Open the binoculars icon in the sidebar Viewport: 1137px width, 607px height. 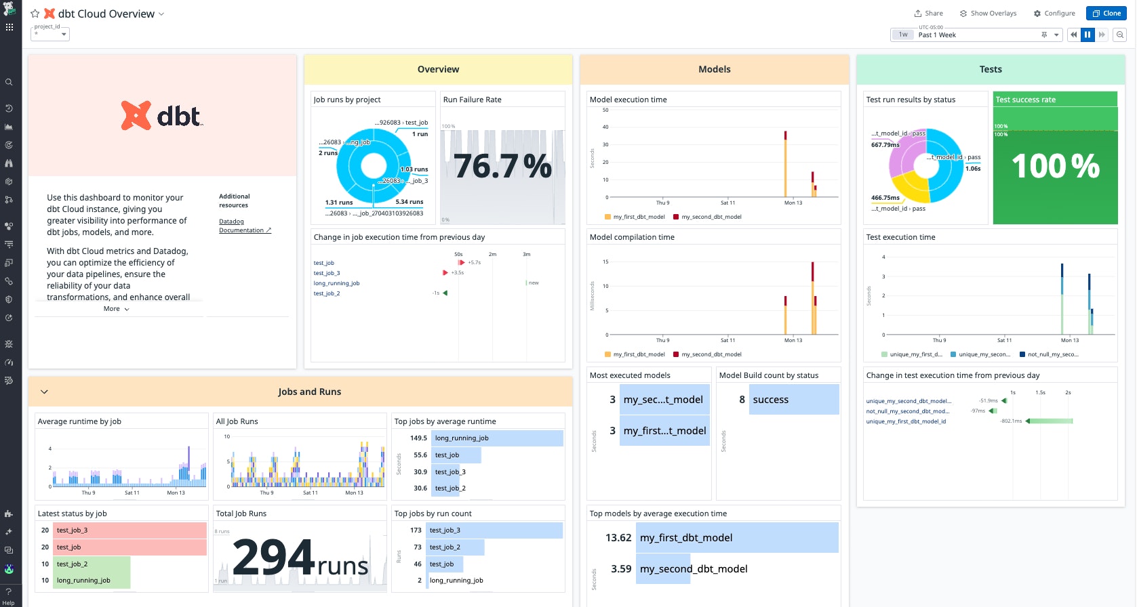point(9,163)
